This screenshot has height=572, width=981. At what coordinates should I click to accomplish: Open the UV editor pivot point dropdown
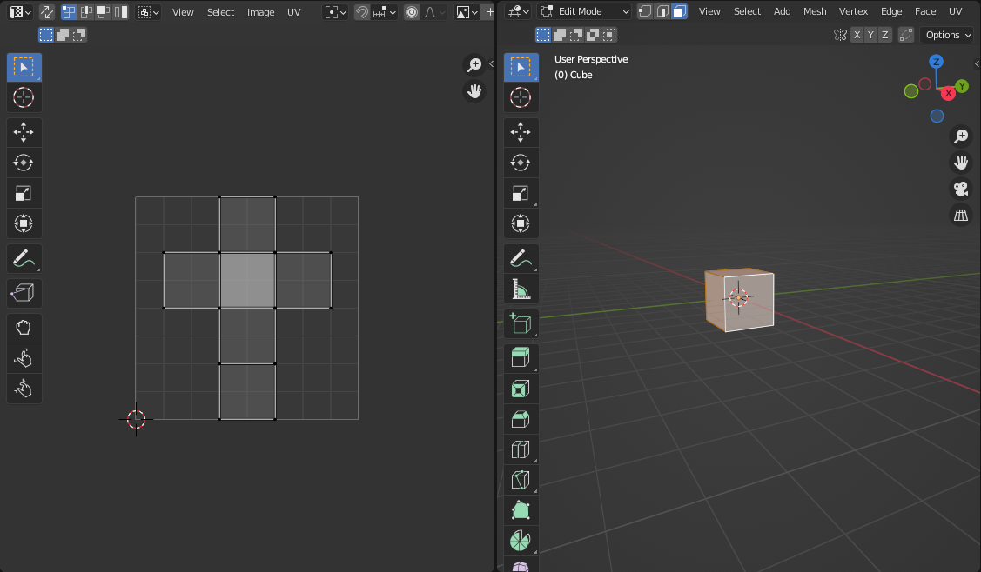pyautogui.click(x=334, y=12)
